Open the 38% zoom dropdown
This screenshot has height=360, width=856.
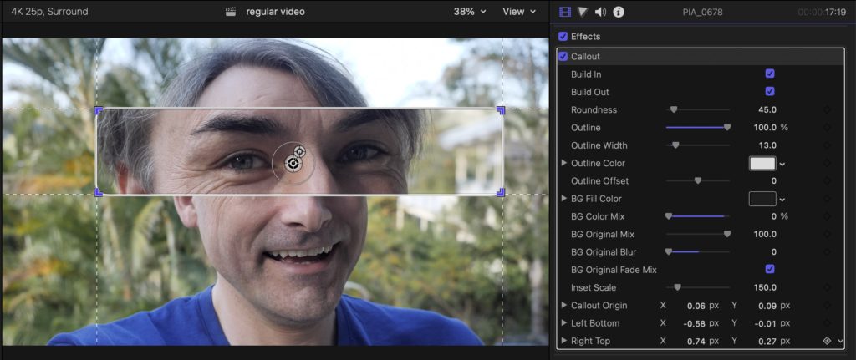coord(470,12)
